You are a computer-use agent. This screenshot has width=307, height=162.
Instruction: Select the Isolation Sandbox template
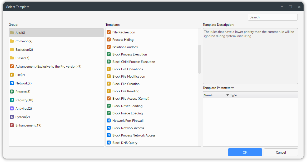coord(125,47)
